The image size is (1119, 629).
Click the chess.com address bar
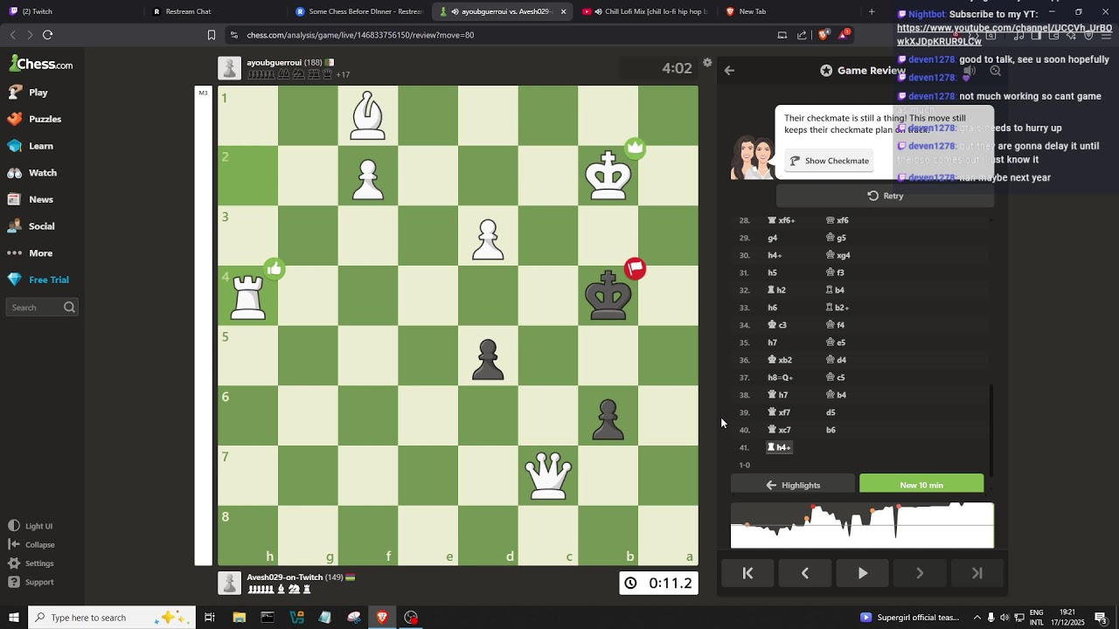click(x=498, y=35)
